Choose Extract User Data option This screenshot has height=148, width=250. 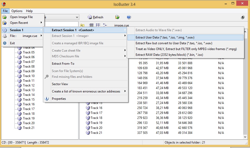(x=165, y=37)
